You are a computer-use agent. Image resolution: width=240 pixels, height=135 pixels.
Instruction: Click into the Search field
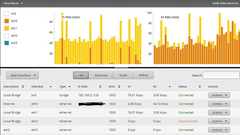[x=221, y=75]
